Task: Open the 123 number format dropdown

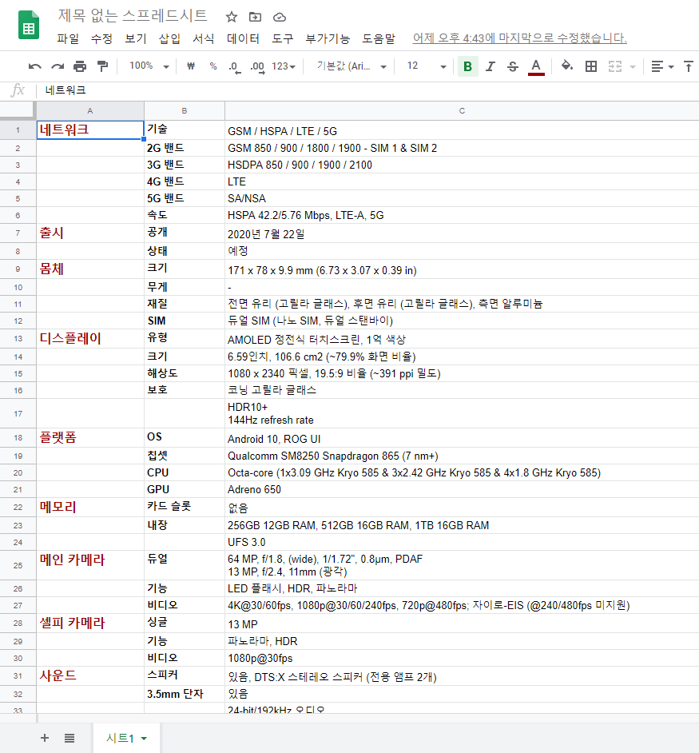Action: [284, 66]
